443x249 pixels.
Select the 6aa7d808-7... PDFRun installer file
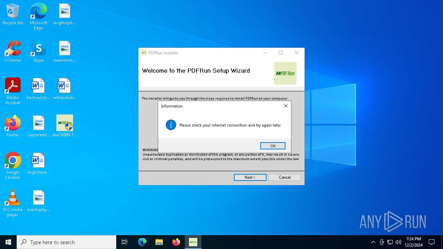[x=64, y=127]
